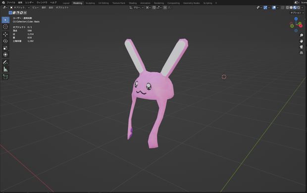Open the object mode dropdown

[20, 7]
